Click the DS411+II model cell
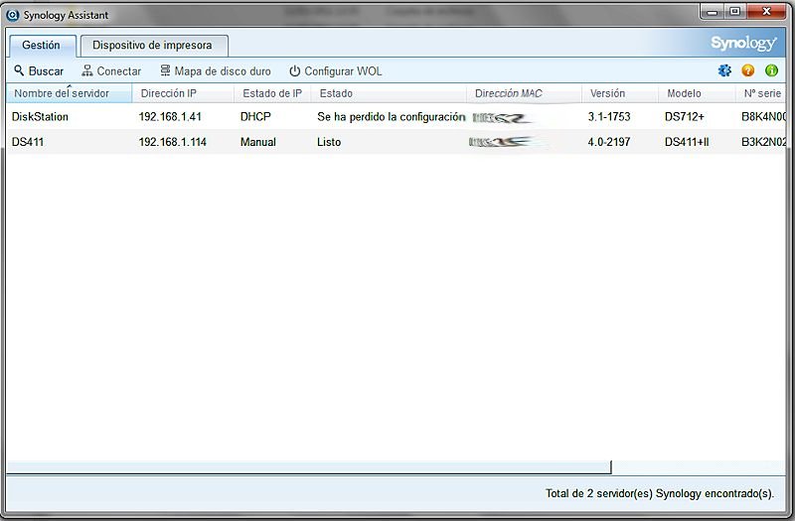The height and width of the screenshot is (521, 795). (x=687, y=142)
